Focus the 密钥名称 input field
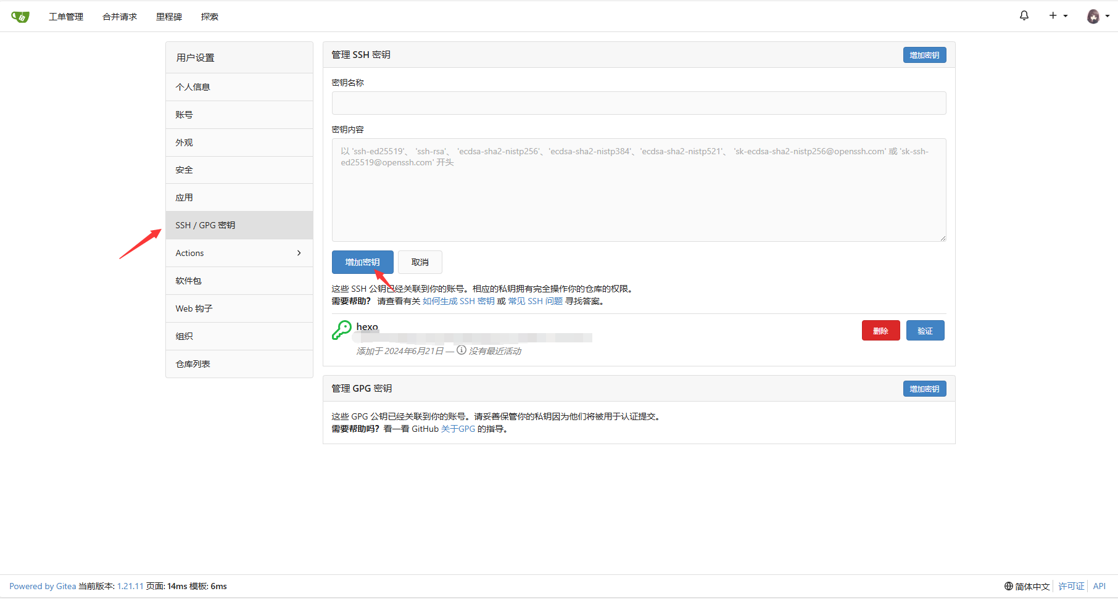This screenshot has height=599, width=1118. click(639, 103)
